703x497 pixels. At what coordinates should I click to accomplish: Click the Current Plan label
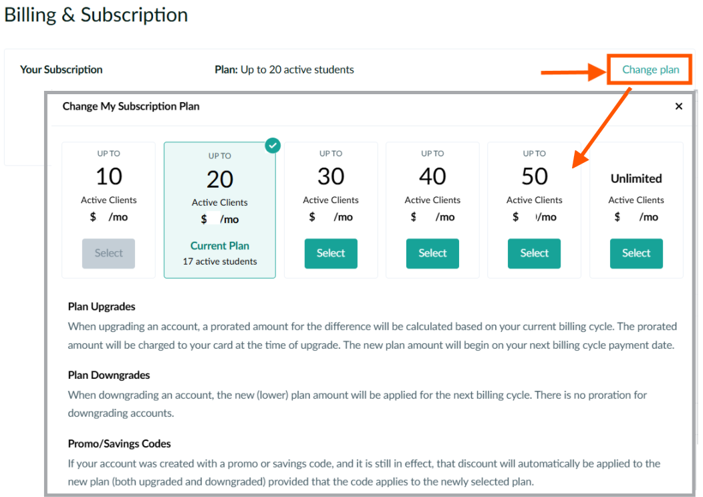pos(220,246)
